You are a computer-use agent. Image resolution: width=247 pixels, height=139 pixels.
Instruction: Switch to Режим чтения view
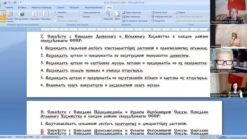click(10, 16)
